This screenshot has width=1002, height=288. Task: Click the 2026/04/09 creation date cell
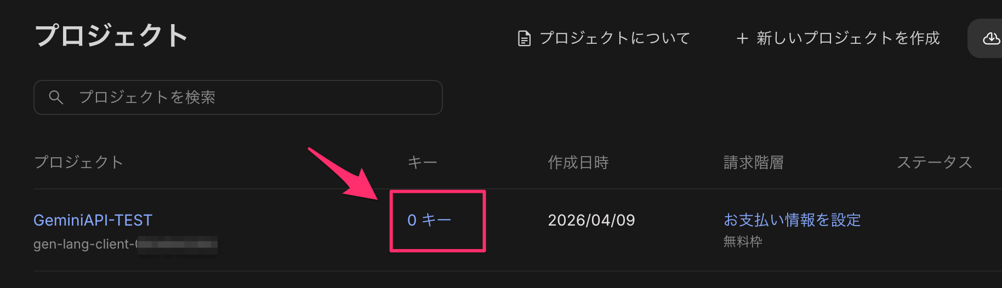click(591, 220)
